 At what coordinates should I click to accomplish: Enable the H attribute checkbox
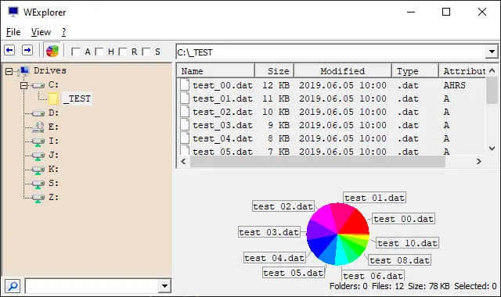point(99,52)
